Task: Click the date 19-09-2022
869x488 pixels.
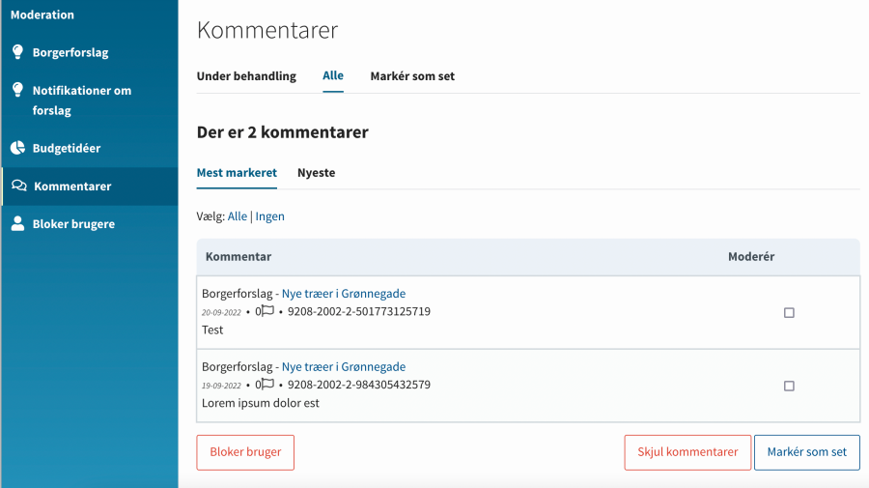Action: pyautogui.click(x=221, y=386)
